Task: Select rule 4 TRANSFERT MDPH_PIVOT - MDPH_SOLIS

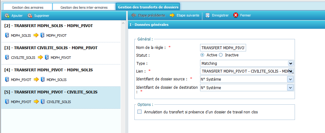Action: pos(49,70)
